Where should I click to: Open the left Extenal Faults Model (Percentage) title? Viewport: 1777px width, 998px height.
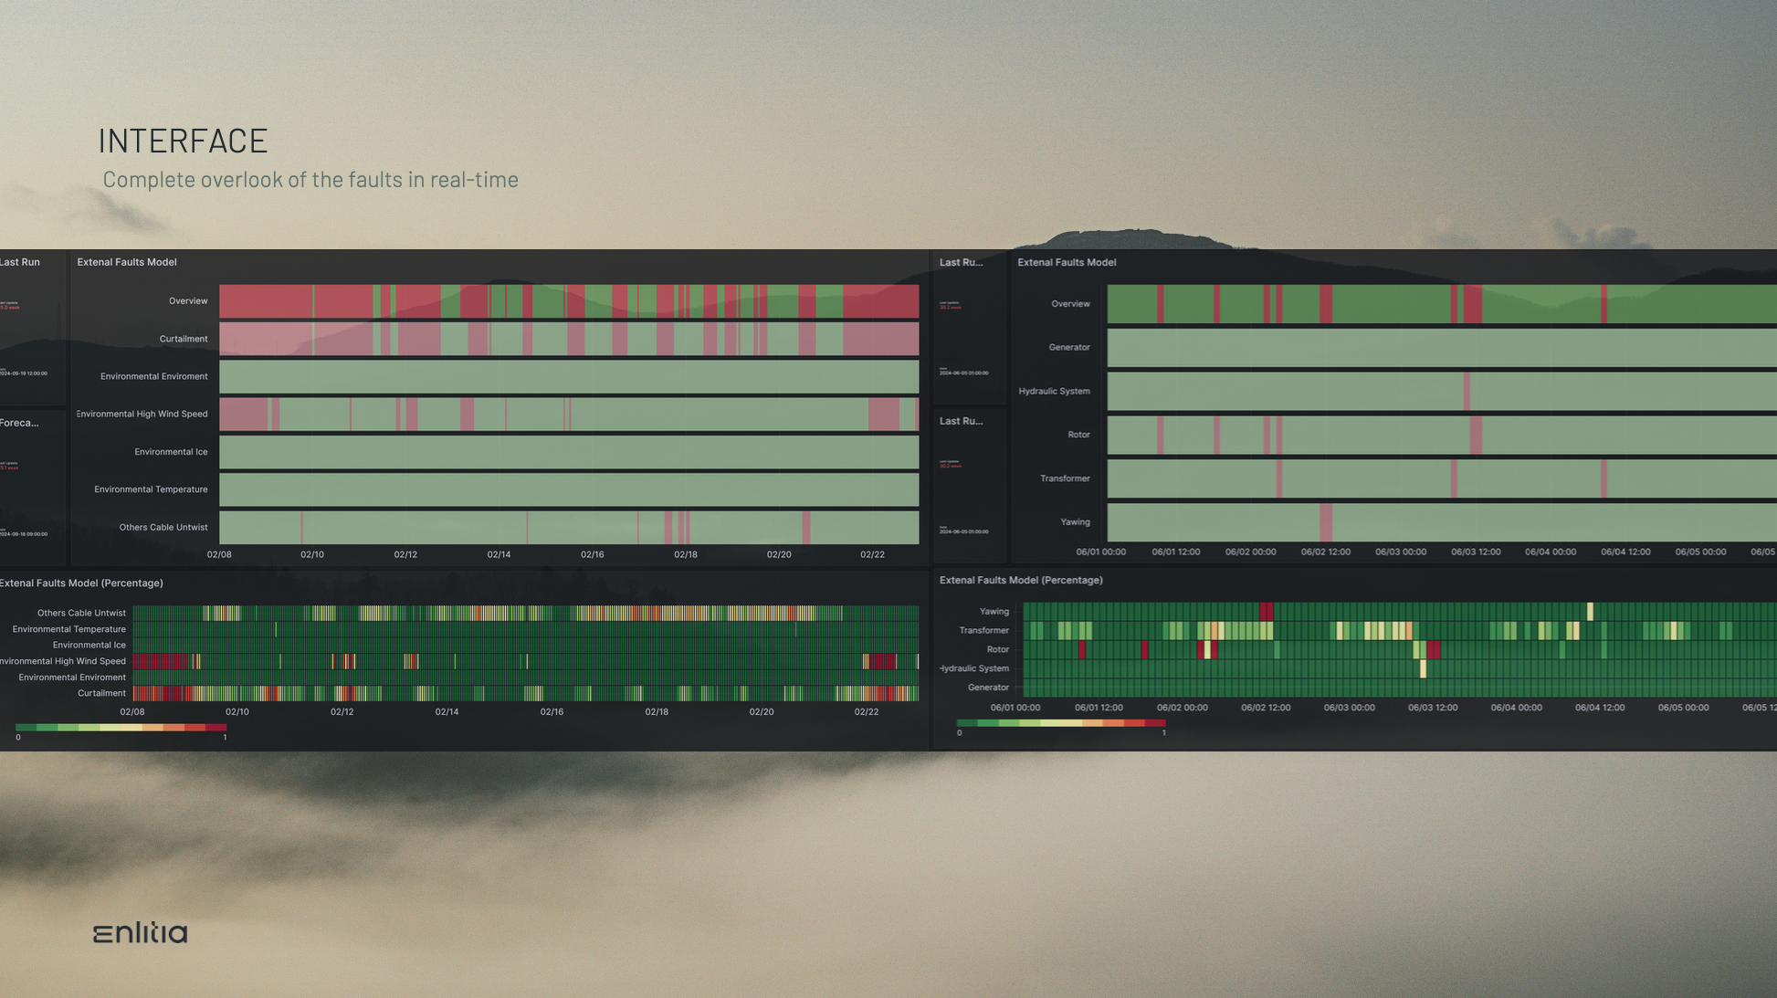(x=81, y=583)
